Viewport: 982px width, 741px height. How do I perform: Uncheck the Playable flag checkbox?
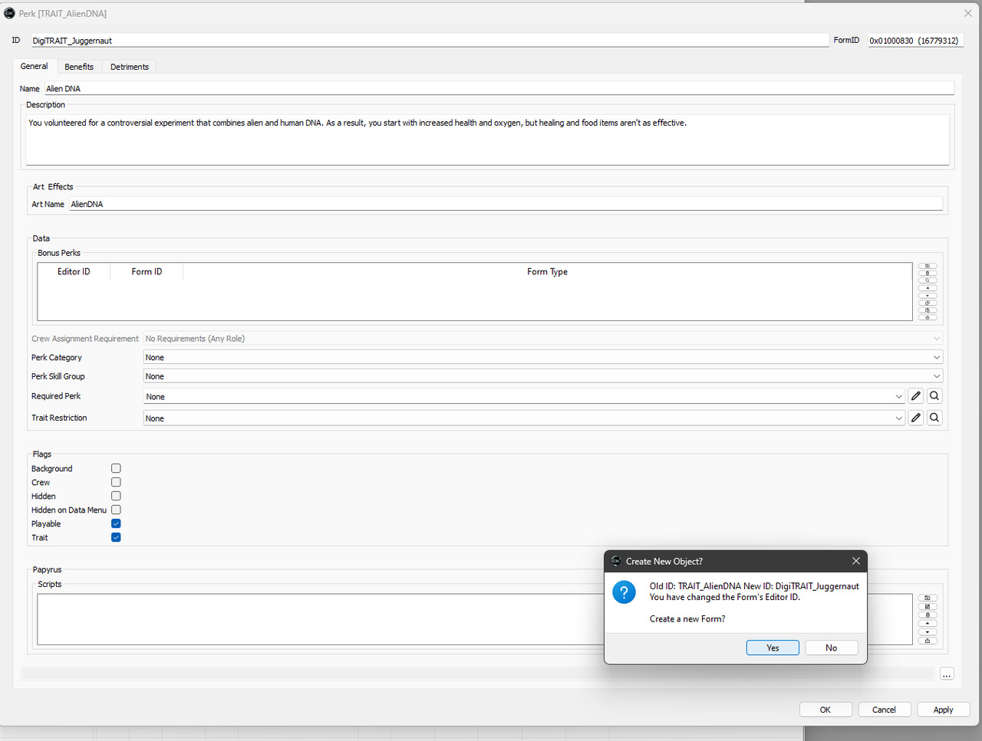tap(116, 523)
